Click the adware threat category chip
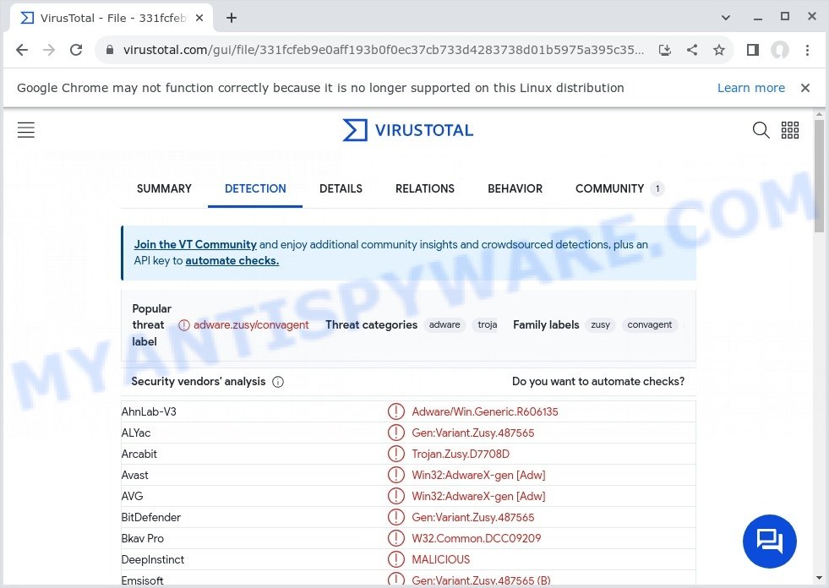The image size is (829, 588). (x=444, y=324)
